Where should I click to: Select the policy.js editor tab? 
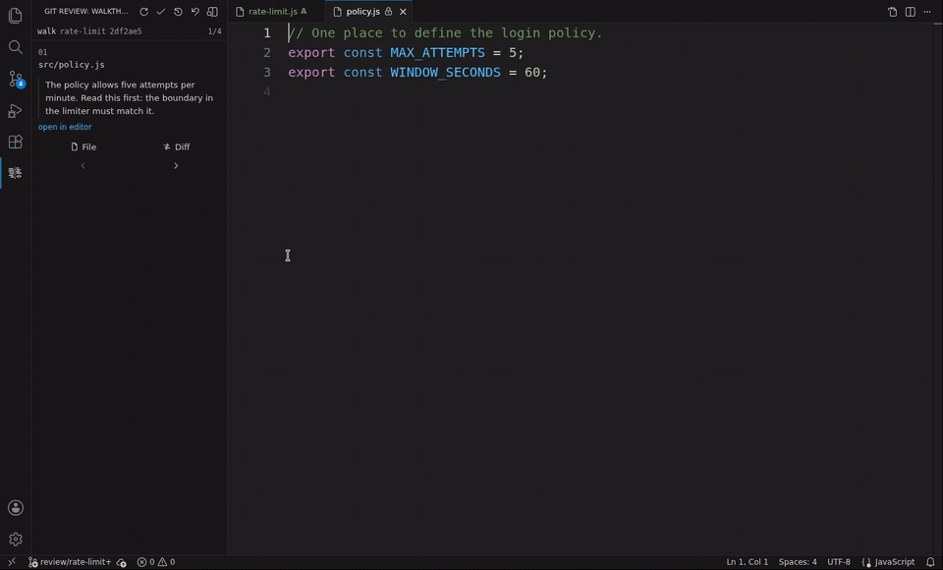(368, 12)
